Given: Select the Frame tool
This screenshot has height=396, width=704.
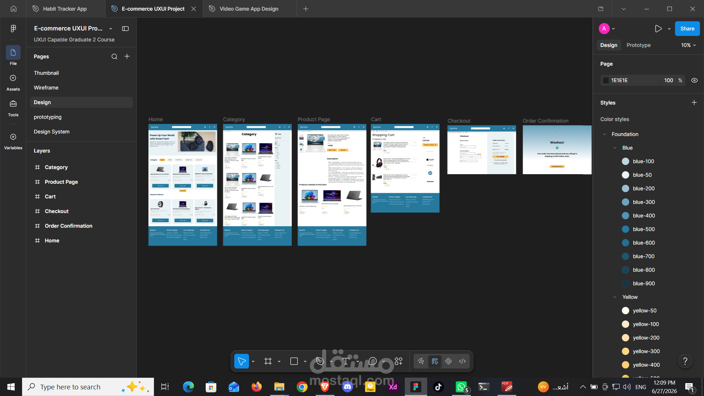Looking at the screenshot, I should point(268,361).
